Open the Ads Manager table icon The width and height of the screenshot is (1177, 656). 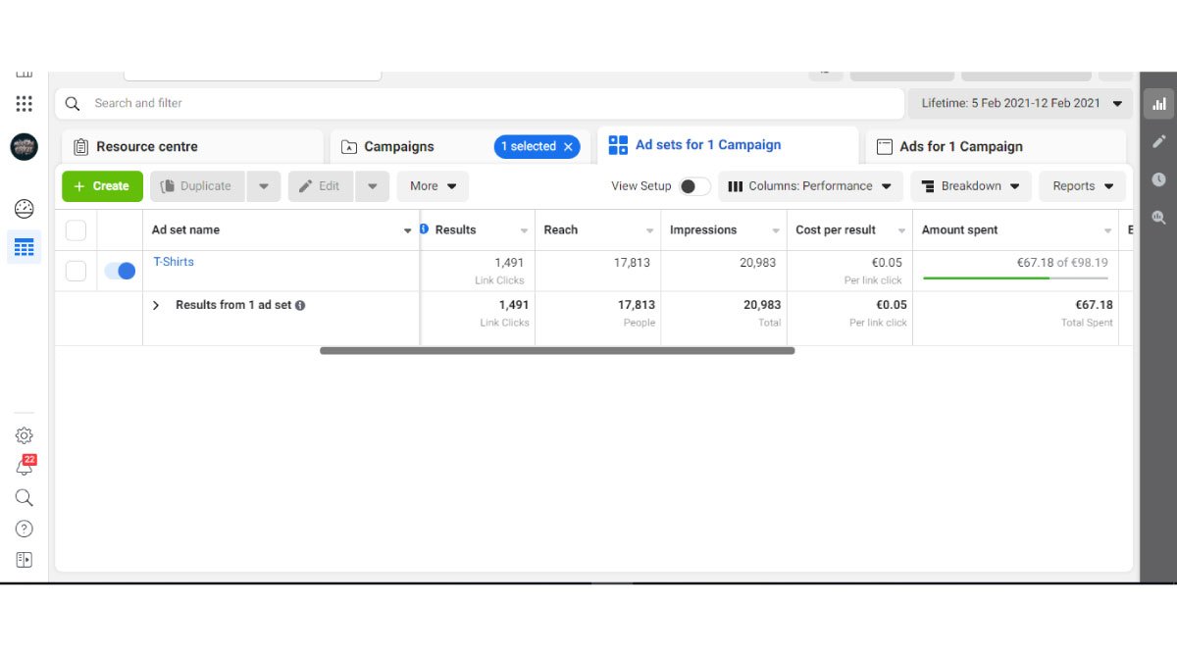click(x=24, y=248)
